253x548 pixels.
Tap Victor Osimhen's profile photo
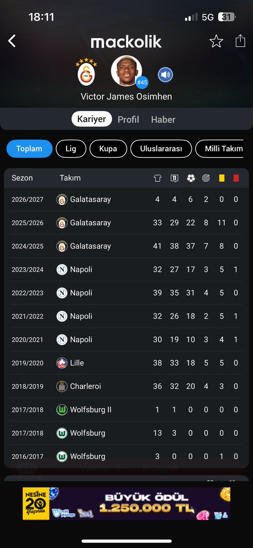click(126, 71)
